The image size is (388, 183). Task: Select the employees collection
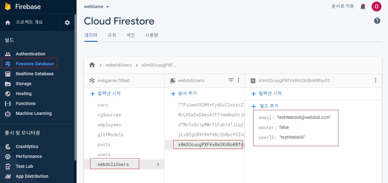[109, 125]
